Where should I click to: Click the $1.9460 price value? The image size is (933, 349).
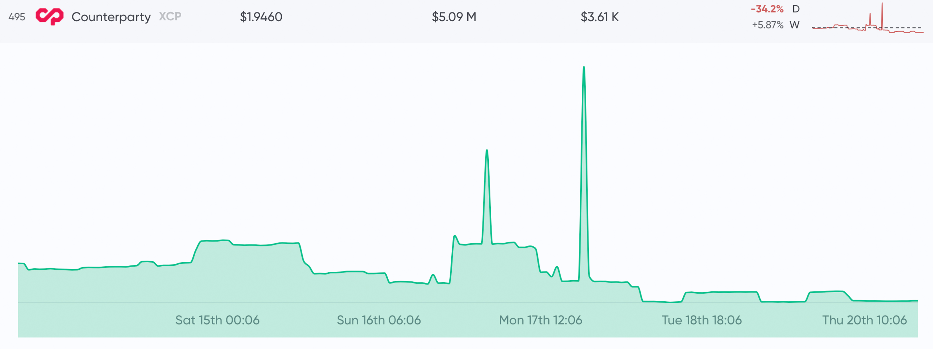pos(261,17)
